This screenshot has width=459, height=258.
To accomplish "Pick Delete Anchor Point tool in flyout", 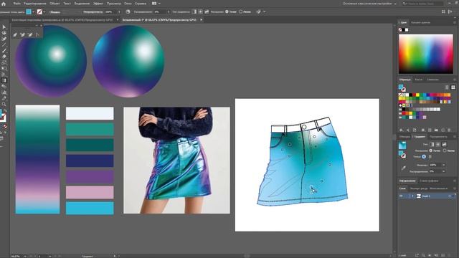I will (30, 35).
